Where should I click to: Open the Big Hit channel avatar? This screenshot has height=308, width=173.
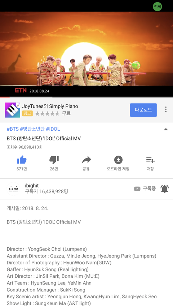(x=14, y=189)
